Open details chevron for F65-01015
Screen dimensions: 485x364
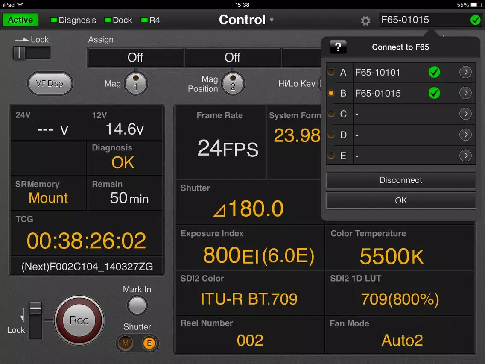pyautogui.click(x=465, y=93)
